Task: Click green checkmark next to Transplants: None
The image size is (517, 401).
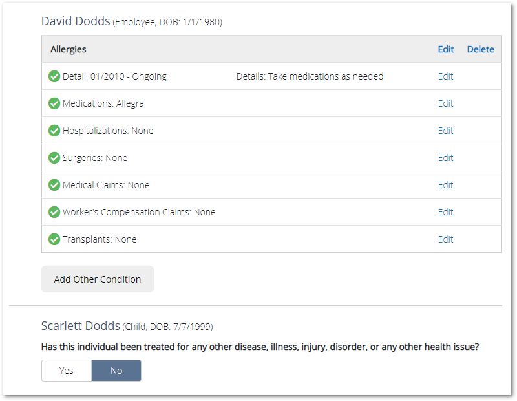Action: [x=54, y=239]
